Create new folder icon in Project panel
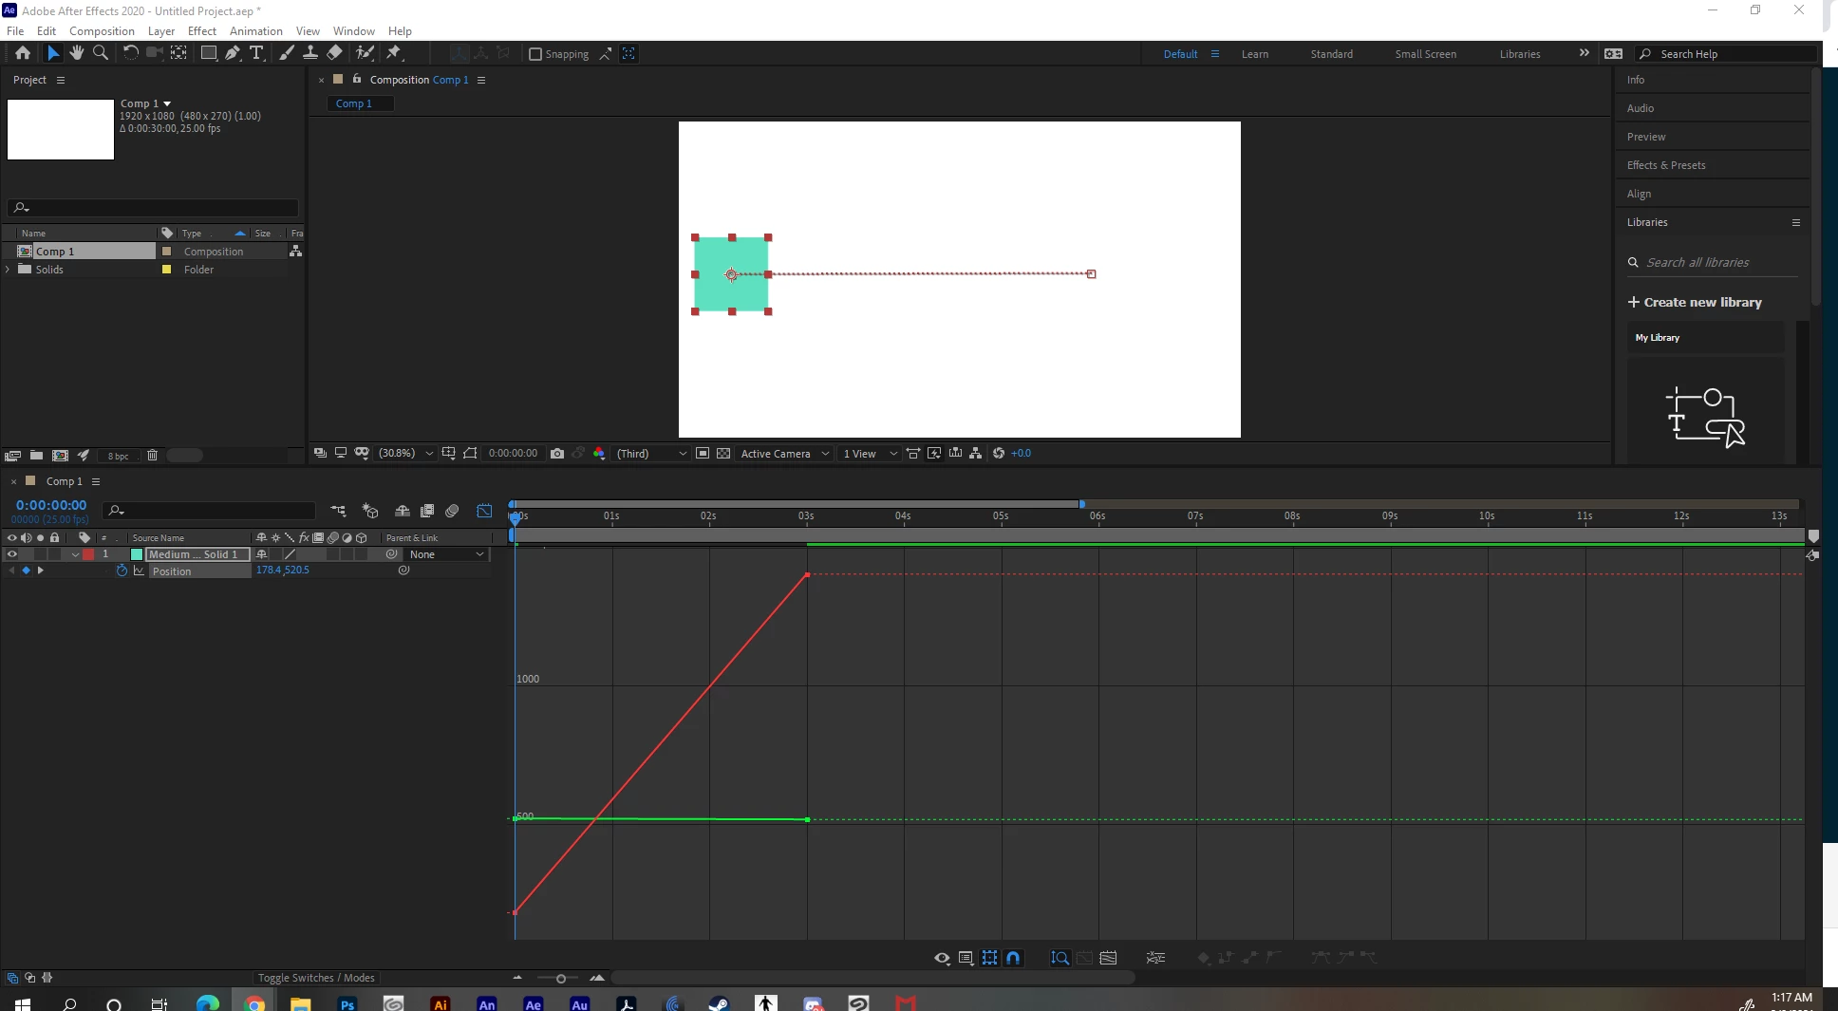 (36, 456)
